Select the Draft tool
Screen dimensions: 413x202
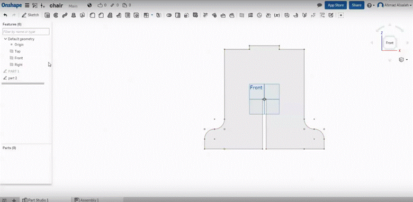[x=110, y=15]
